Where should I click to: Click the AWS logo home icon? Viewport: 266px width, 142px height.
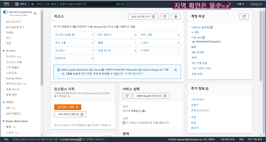[x=6, y=4]
